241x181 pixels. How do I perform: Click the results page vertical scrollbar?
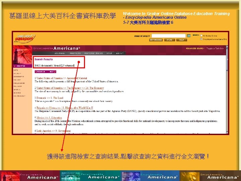(227, 89)
